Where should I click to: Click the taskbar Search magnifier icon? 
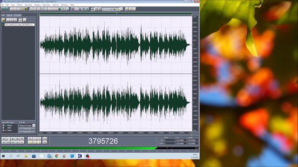click(11, 156)
